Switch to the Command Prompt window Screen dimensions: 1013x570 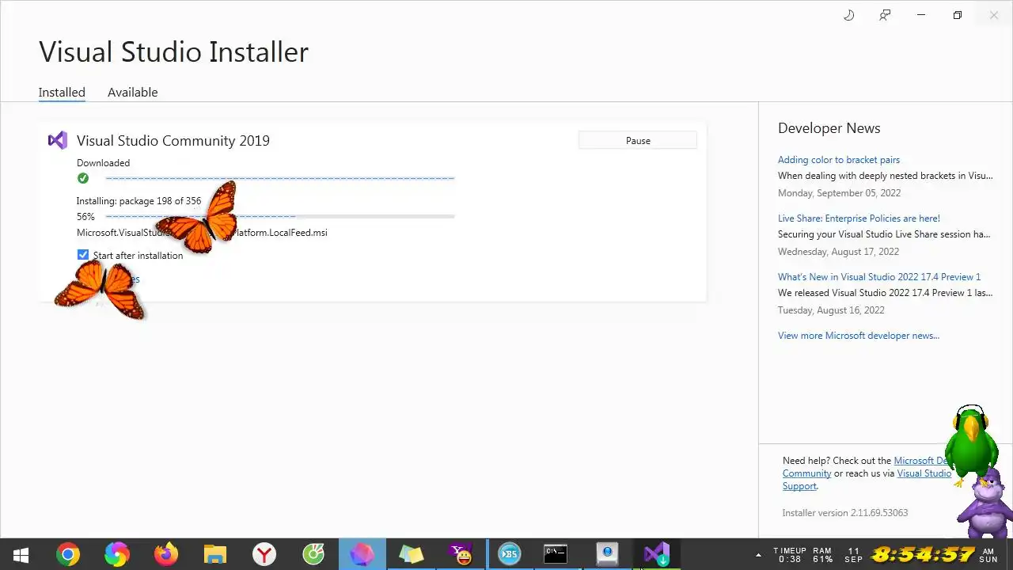click(x=556, y=554)
